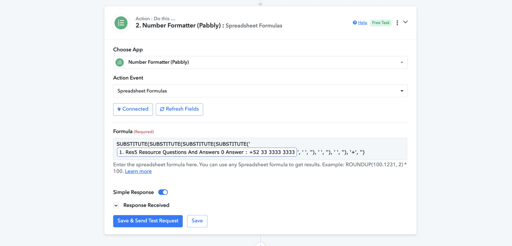Click the Number Formatter icon in step header
This screenshot has height=246, width=512.
point(121,23)
